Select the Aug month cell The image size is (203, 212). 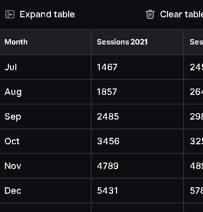coord(45,92)
